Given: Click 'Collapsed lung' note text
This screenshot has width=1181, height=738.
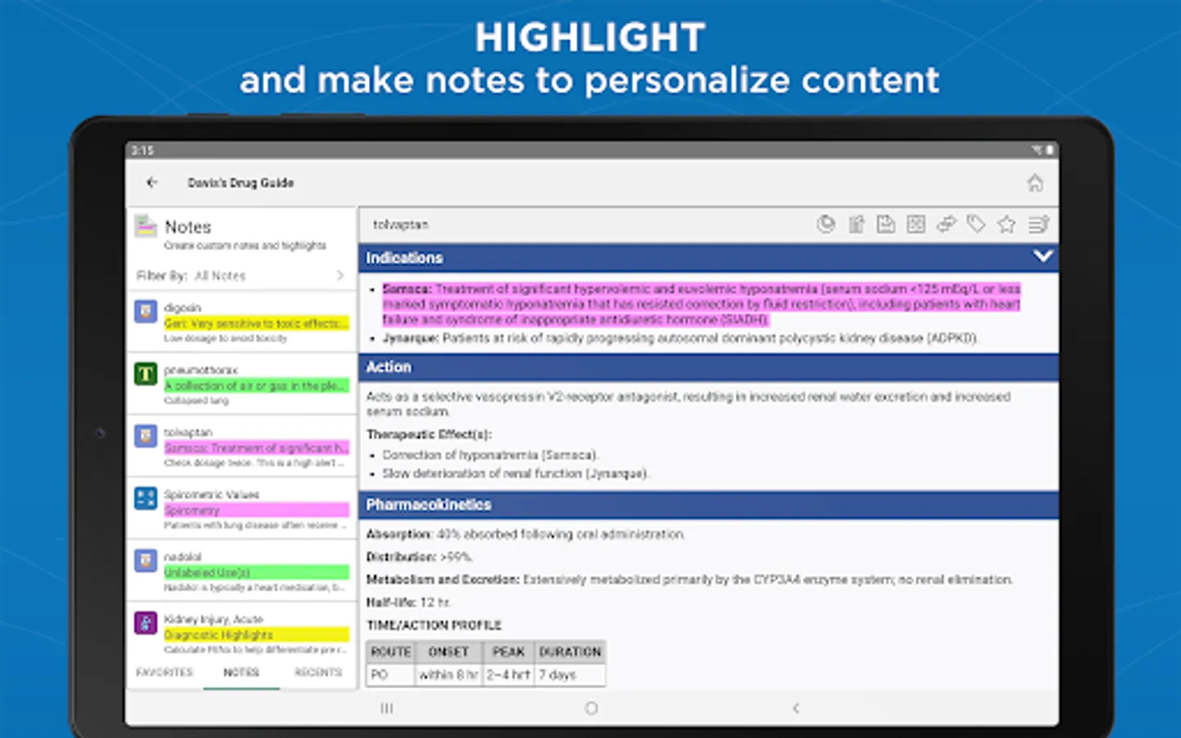Looking at the screenshot, I should 196,400.
